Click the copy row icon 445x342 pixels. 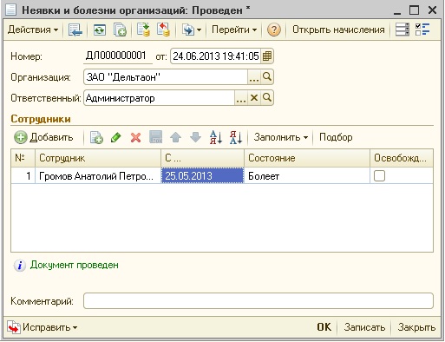pos(96,137)
